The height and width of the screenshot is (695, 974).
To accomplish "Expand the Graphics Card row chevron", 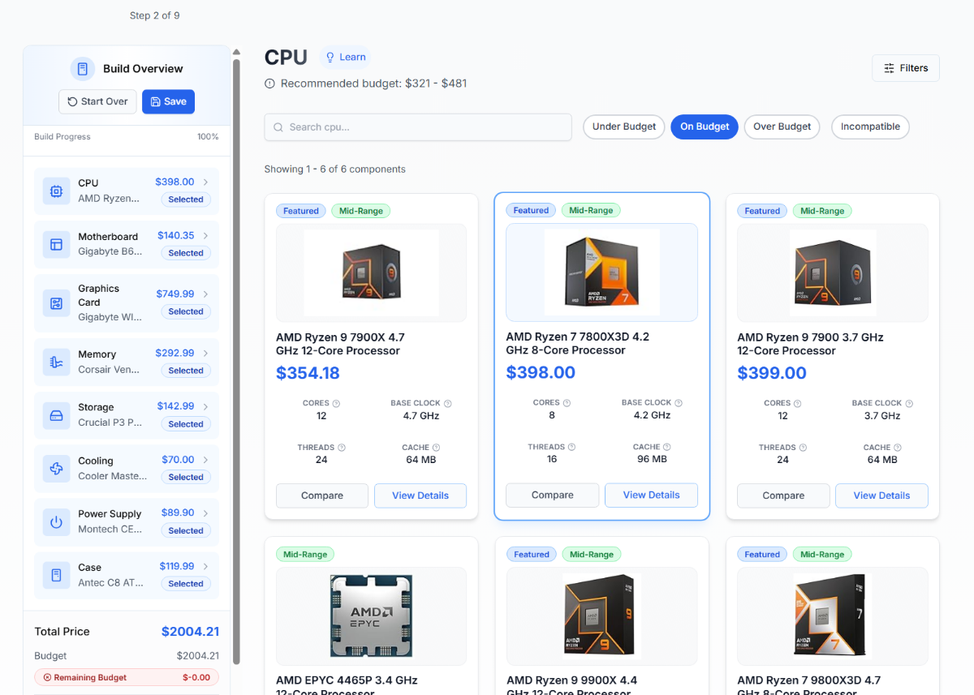I will click(x=206, y=294).
